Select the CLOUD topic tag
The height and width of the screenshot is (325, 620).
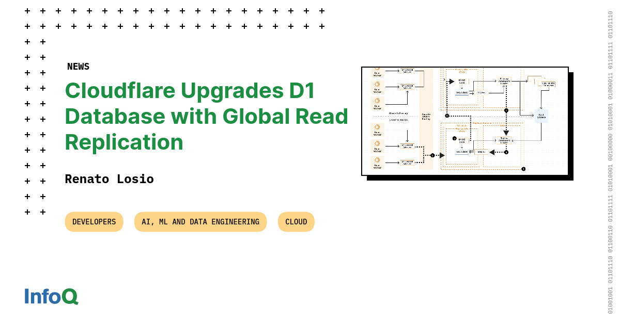point(296,222)
